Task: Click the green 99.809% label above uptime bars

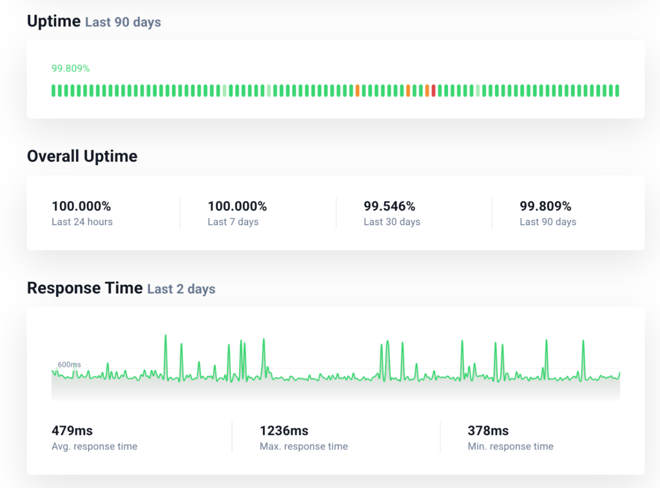Action: point(70,68)
